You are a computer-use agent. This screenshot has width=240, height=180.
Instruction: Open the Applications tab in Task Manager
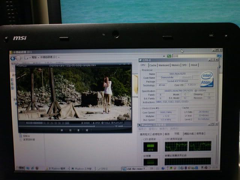145,134
